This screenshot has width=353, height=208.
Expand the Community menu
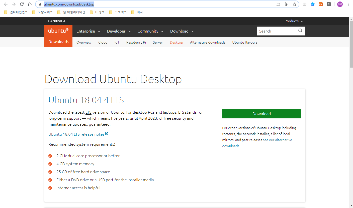(150, 31)
